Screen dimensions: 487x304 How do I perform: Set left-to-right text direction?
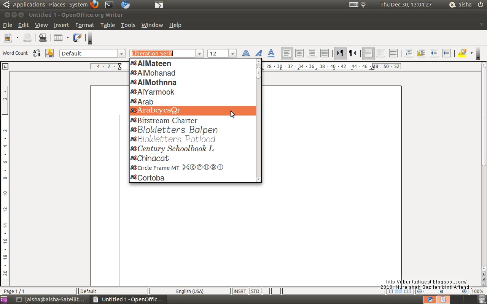pyautogui.click(x=340, y=53)
